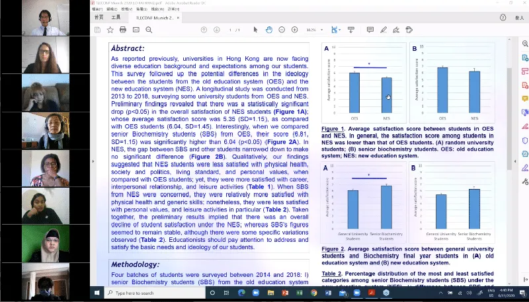Click the Print icon in toolbar

[122, 30]
